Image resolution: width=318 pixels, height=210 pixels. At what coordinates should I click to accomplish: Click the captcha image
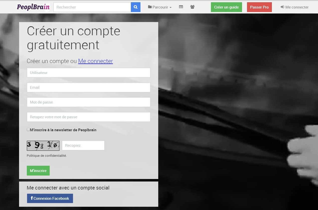(x=43, y=145)
